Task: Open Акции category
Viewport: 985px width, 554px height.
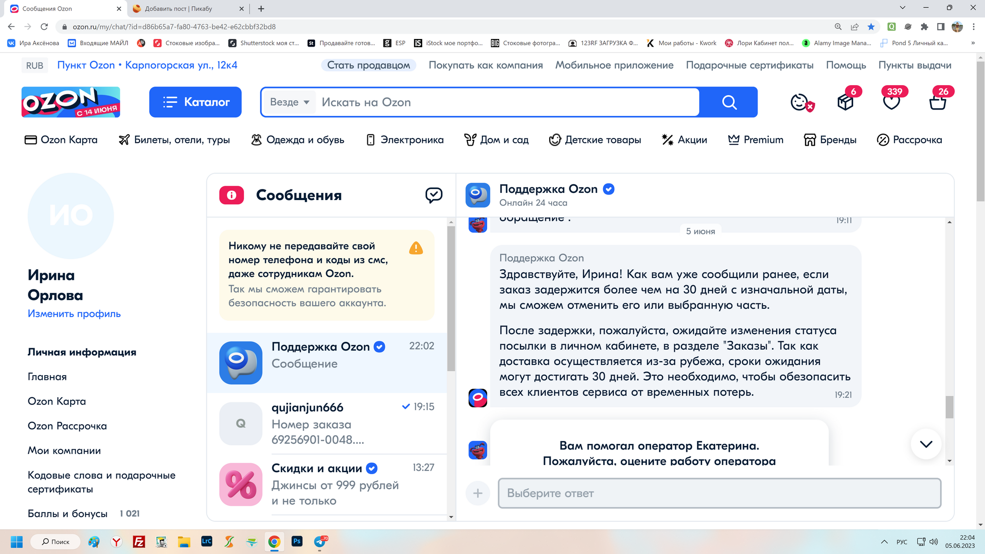Action: tap(684, 140)
